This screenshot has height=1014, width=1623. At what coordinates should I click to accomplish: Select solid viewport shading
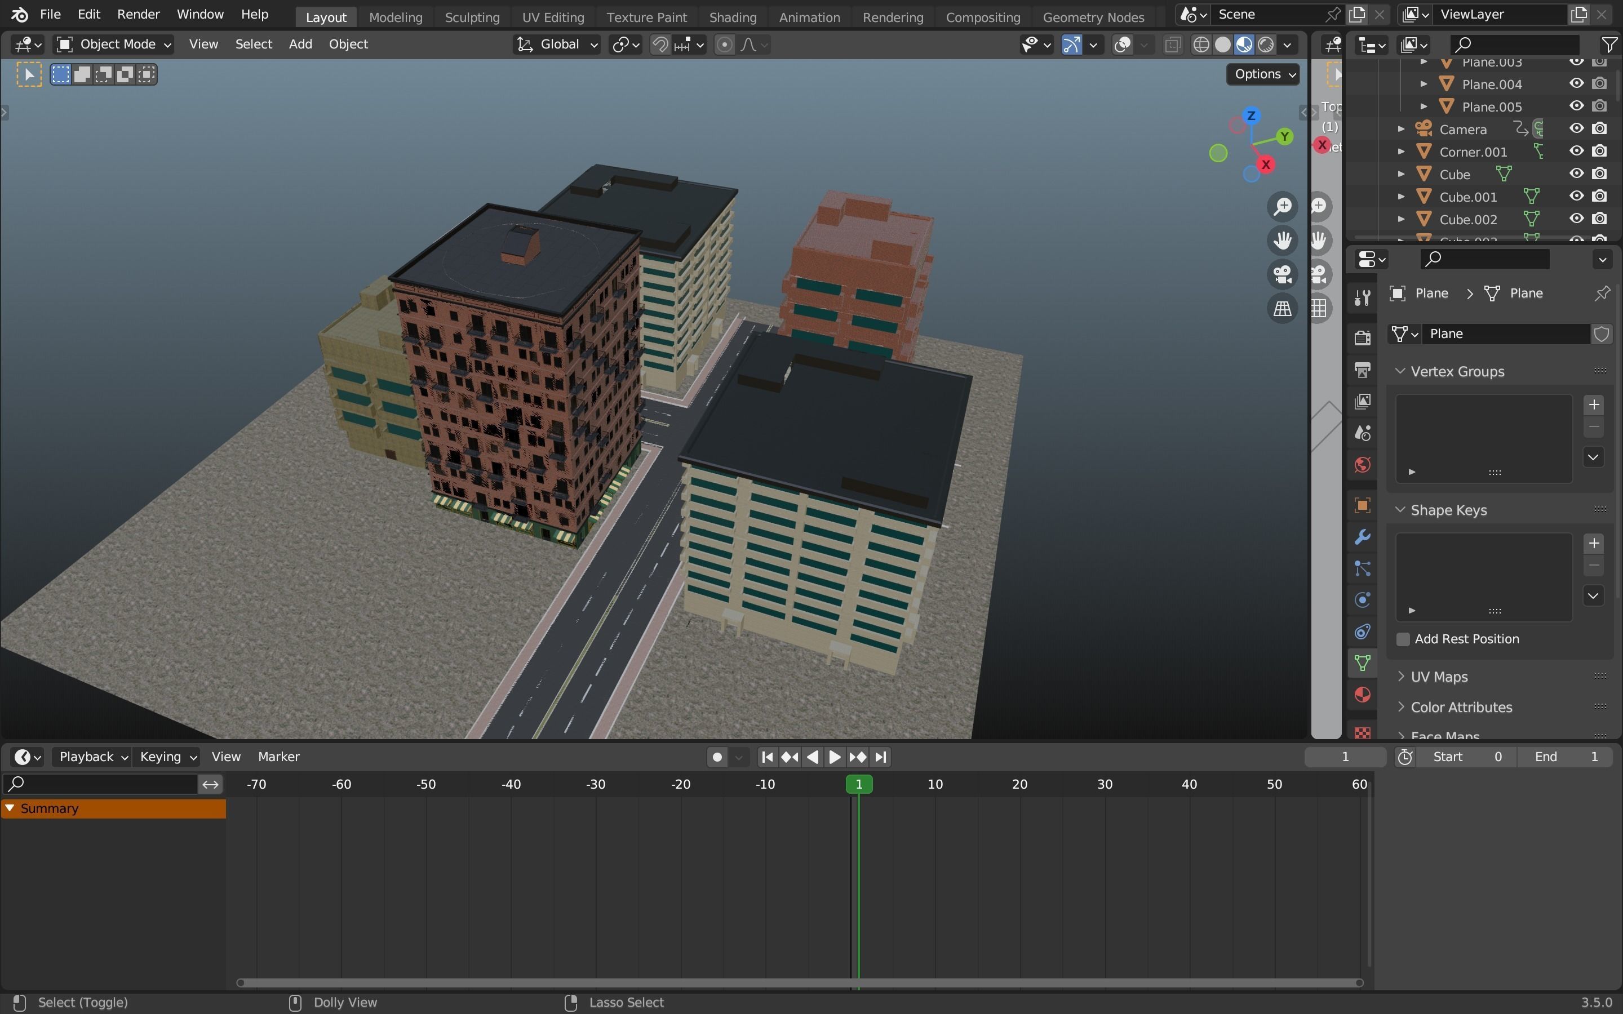point(1223,45)
